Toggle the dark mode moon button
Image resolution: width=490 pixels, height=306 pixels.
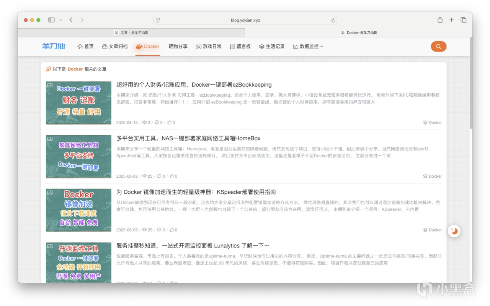tap(454, 231)
